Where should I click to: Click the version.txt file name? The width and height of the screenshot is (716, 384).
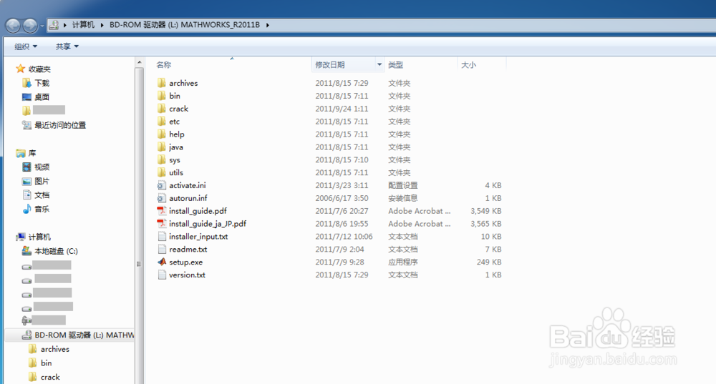[187, 275]
